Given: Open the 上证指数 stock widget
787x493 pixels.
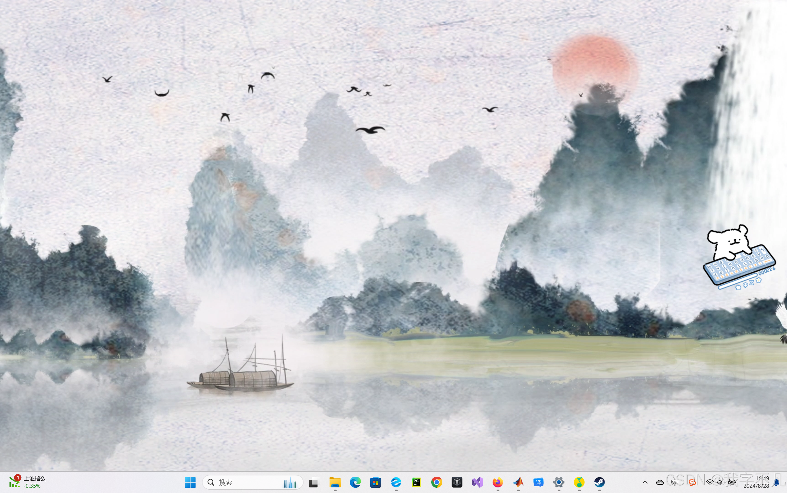Looking at the screenshot, I should coord(28,482).
